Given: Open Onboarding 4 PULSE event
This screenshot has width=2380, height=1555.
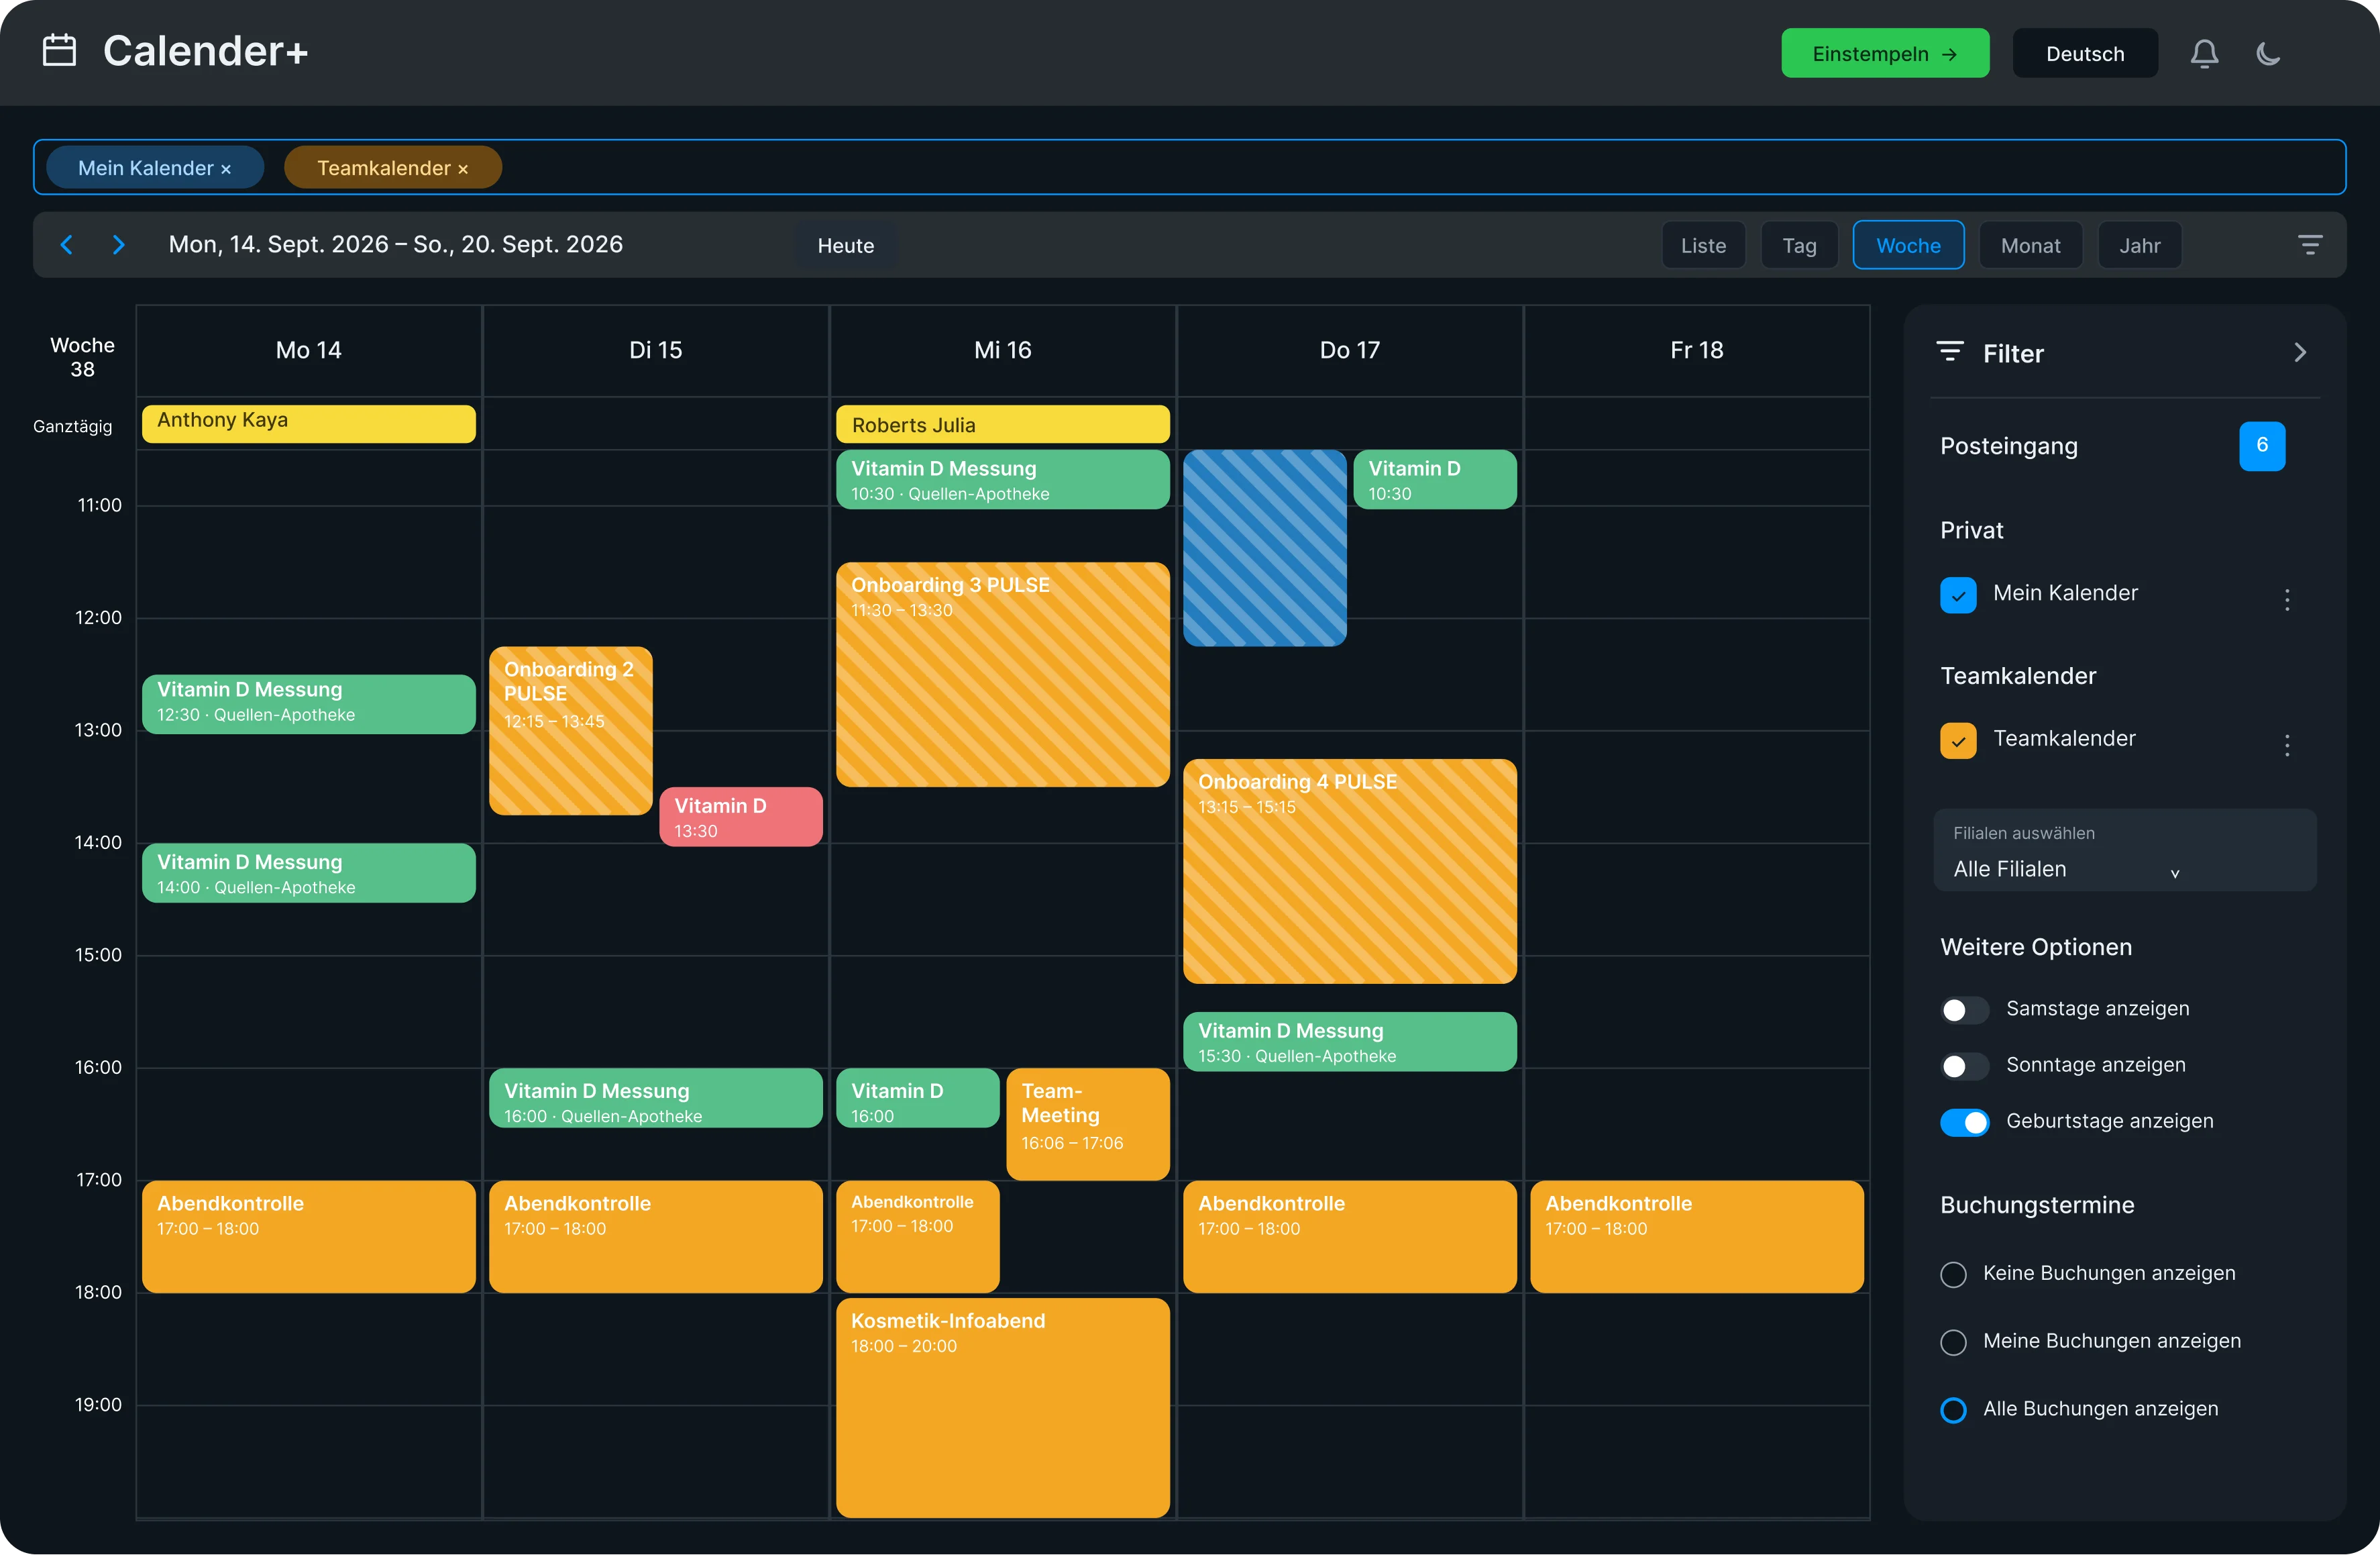Looking at the screenshot, I should coord(1349,872).
